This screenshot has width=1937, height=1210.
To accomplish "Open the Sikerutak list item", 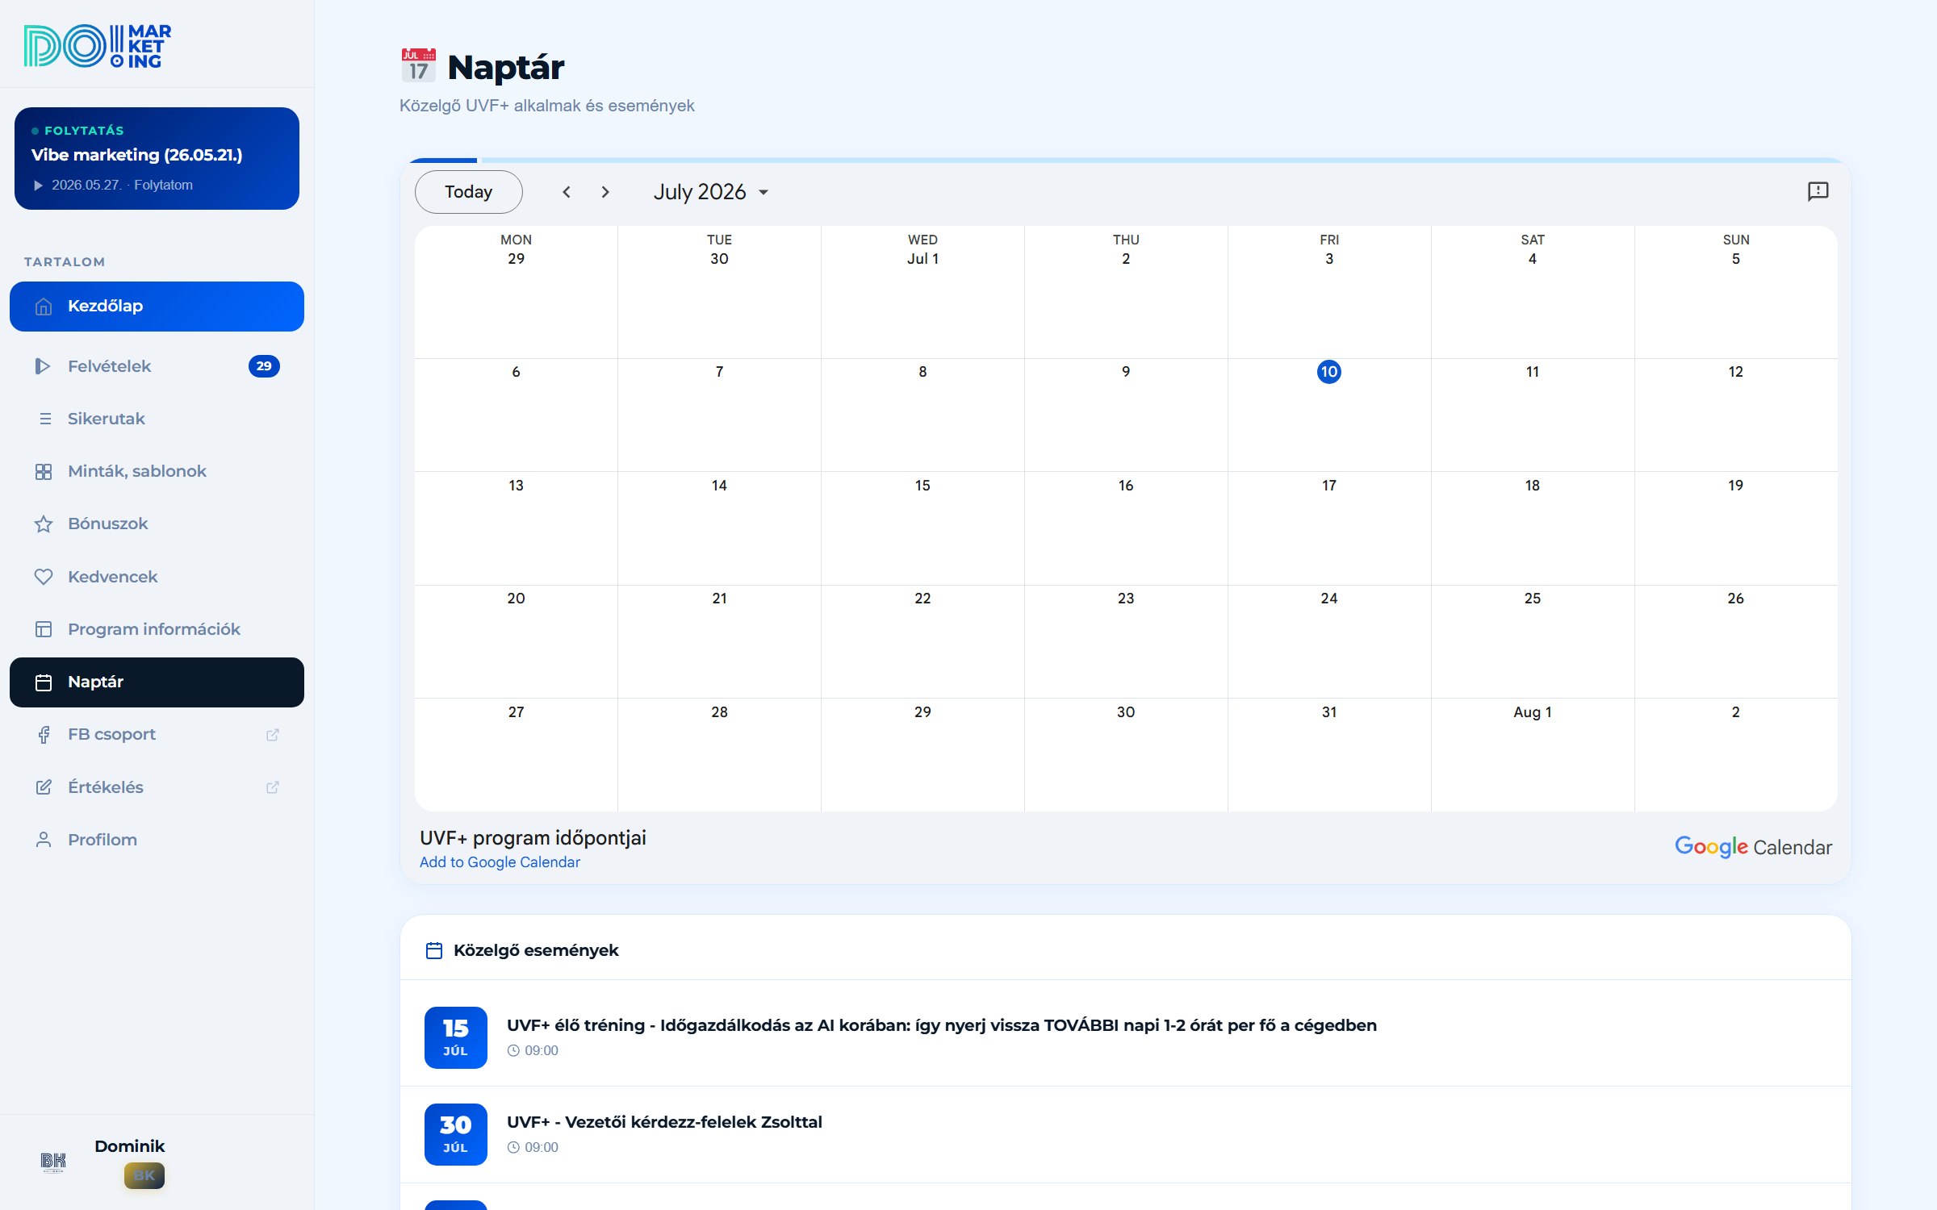I will click(x=157, y=419).
